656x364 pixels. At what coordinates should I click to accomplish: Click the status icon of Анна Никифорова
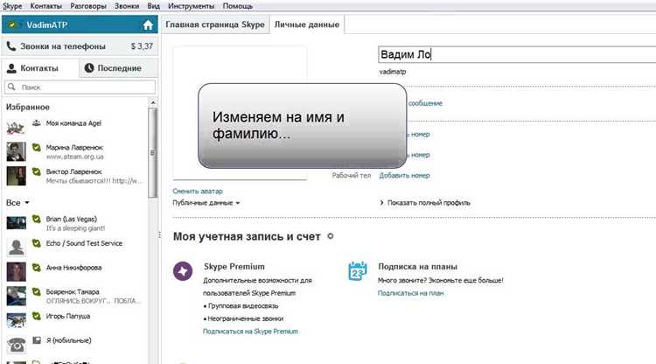[37, 268]
